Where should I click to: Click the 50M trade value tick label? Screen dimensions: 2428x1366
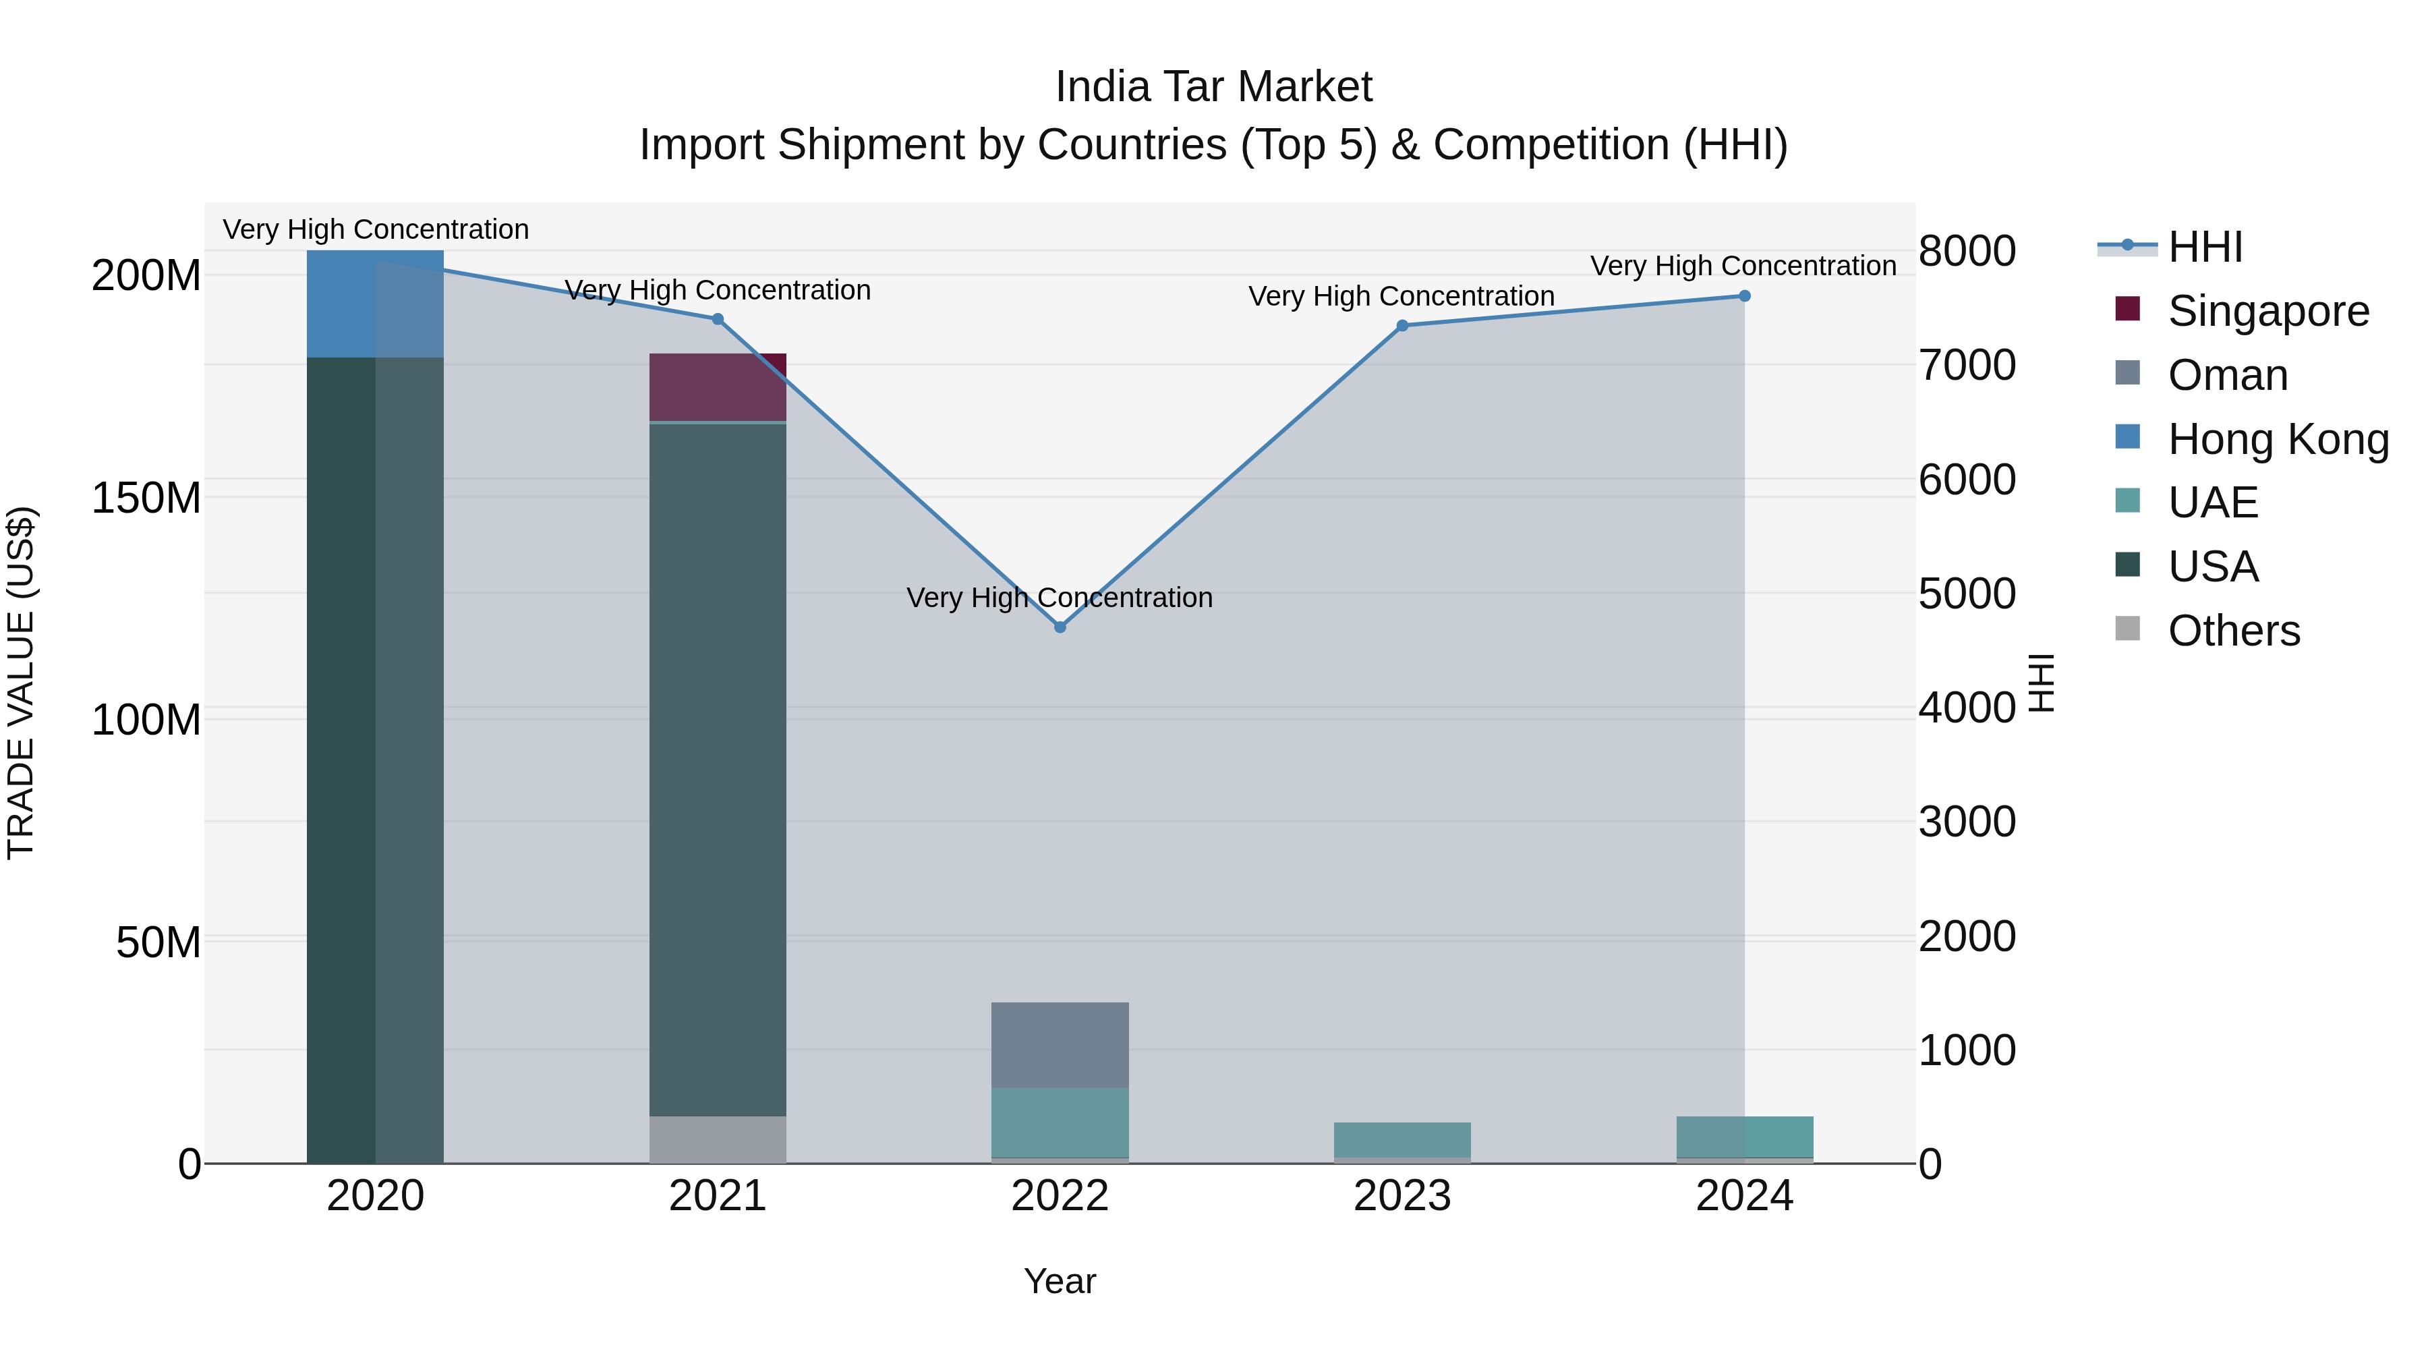[158, 942]
